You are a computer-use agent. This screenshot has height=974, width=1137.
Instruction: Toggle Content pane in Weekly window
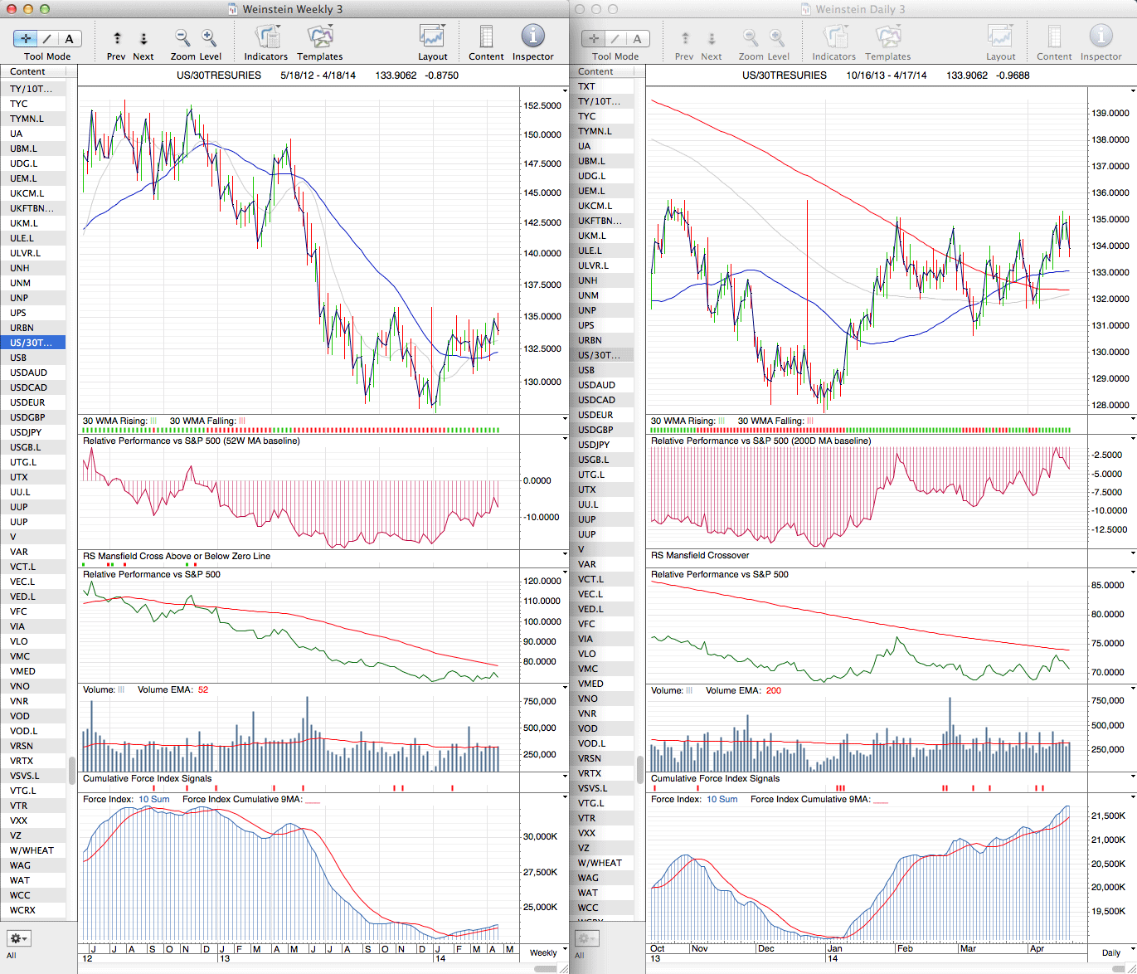[486, 37]
